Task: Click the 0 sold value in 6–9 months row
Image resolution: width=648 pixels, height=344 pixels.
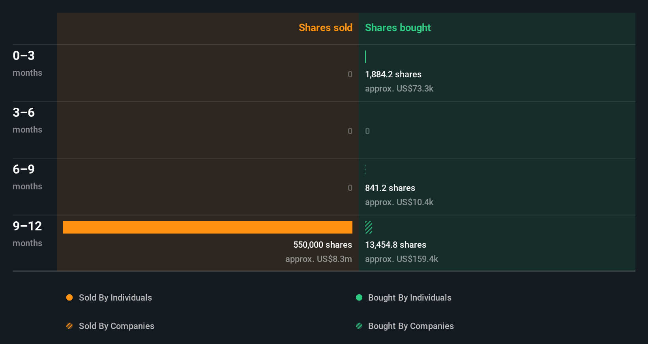Action: [350, 188]
